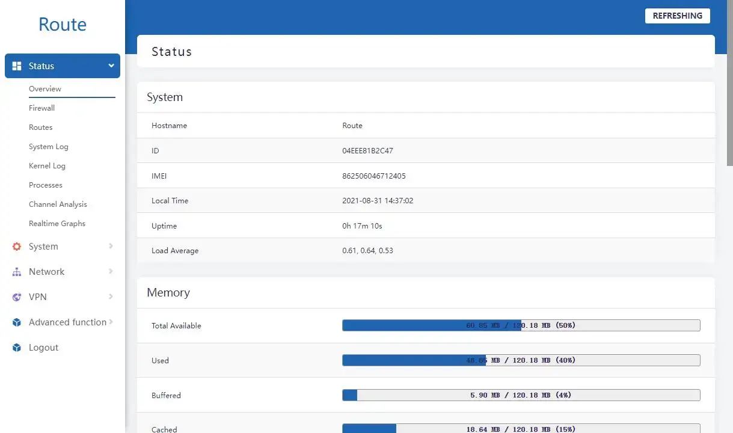Screen dimensions: 733x433
Task: Click the ID value 04EEE81B2C47
Action: click(x=367, y=151)
